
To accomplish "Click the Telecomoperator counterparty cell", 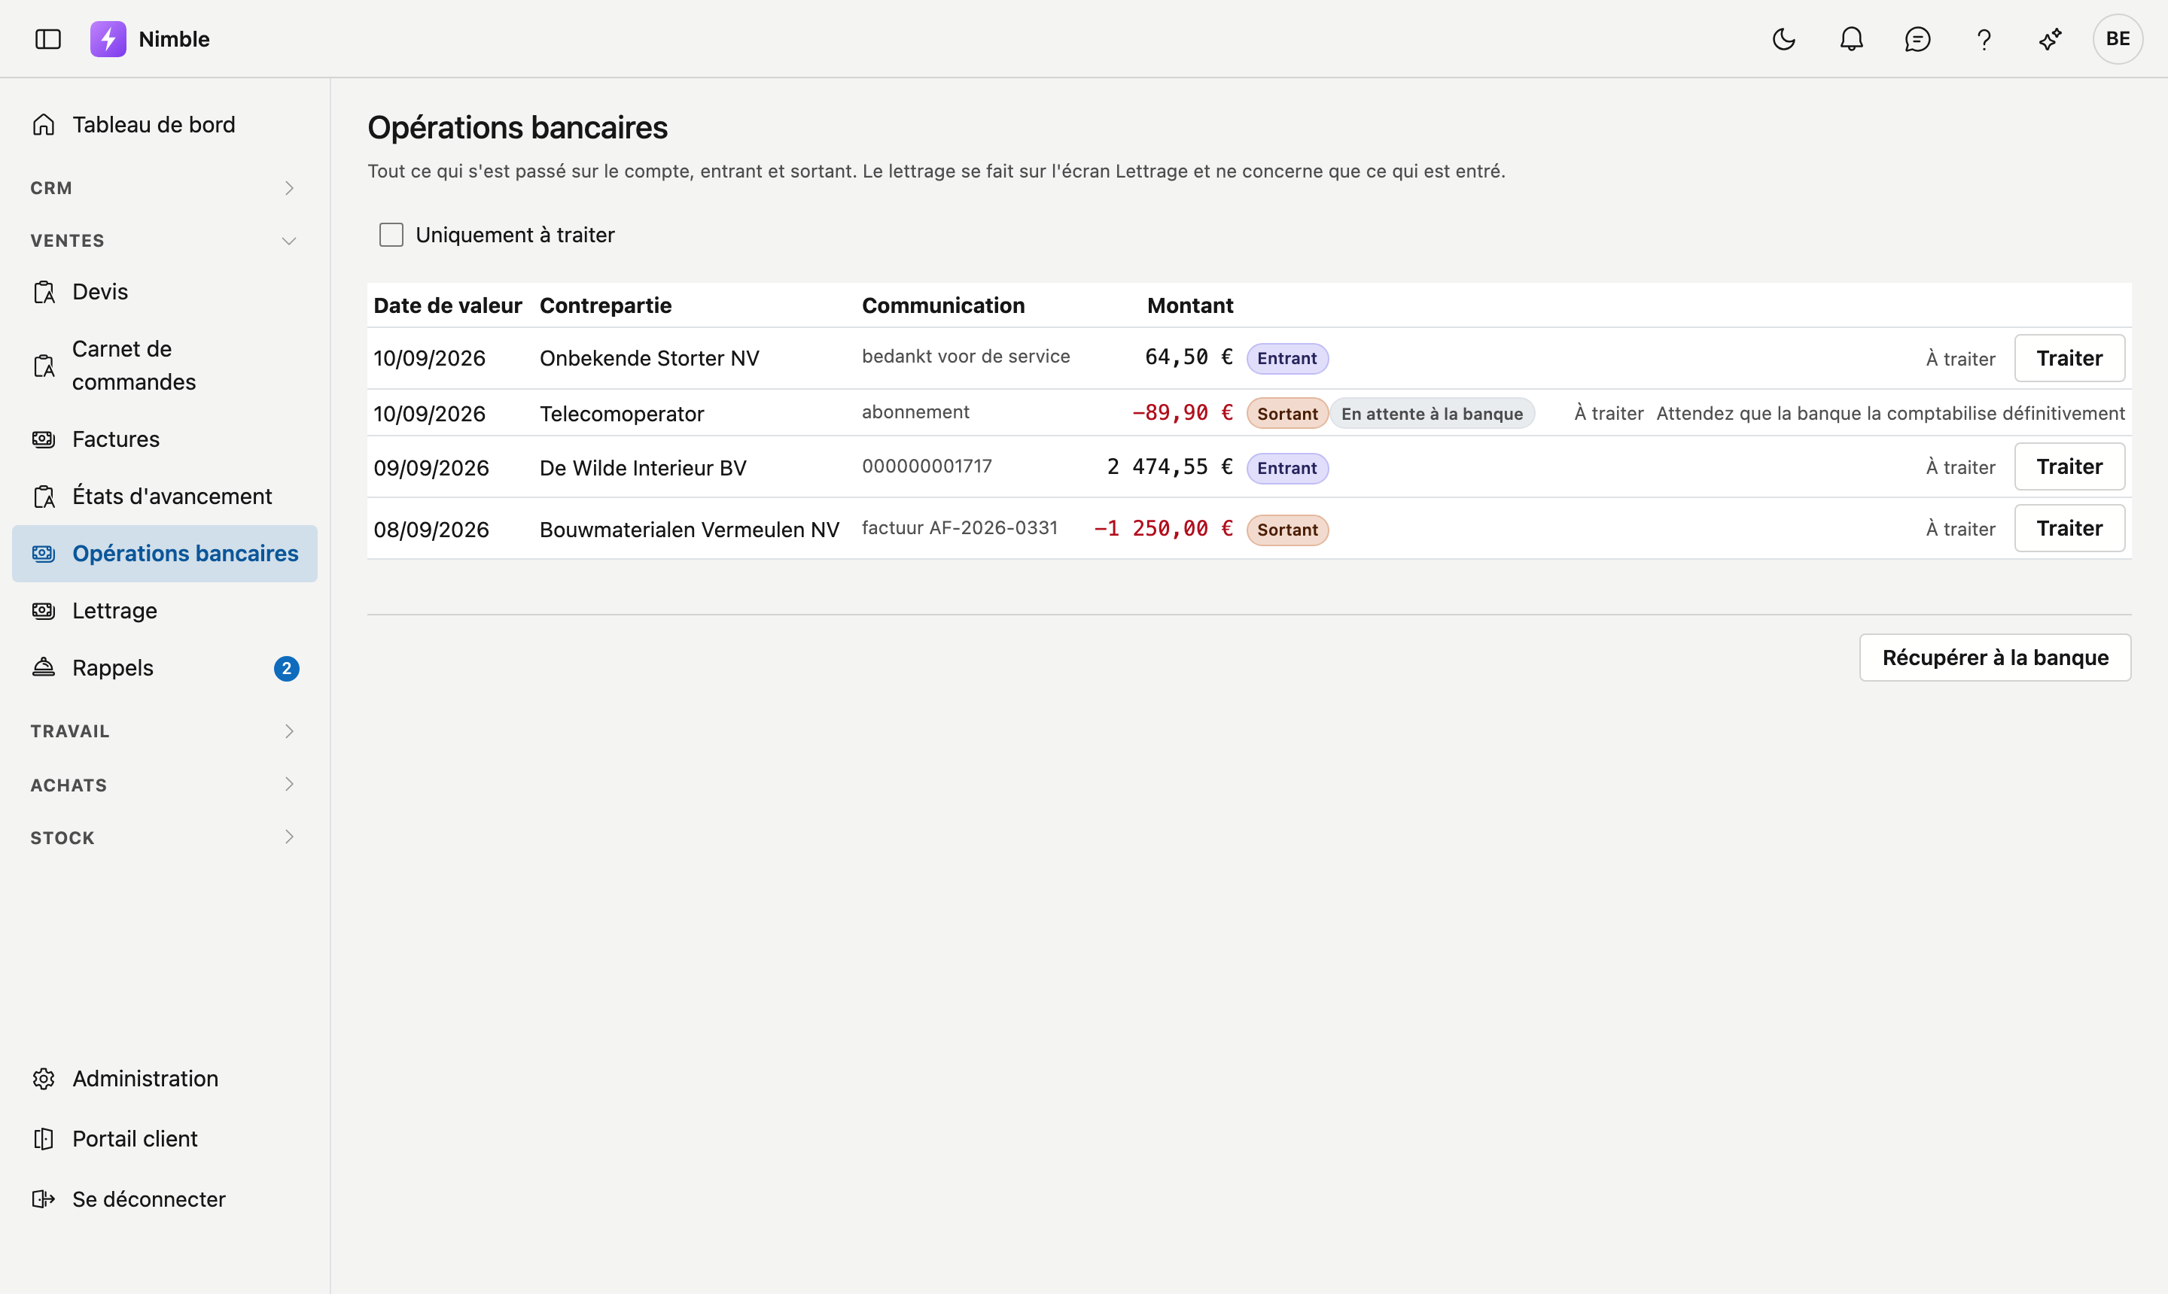I will click(x=621, y=413).
